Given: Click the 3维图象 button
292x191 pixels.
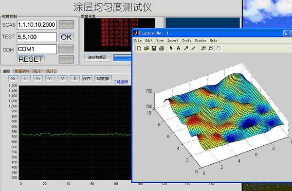Looking at the screenshot, I should 103,79.
